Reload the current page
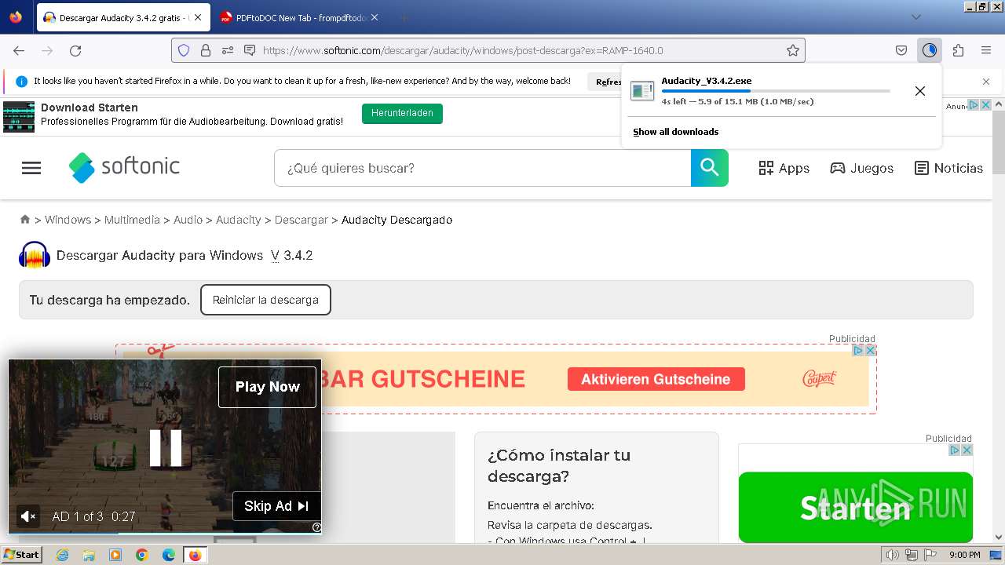The height and width of the screenshot is (565, 1005). tap(75, 50)
